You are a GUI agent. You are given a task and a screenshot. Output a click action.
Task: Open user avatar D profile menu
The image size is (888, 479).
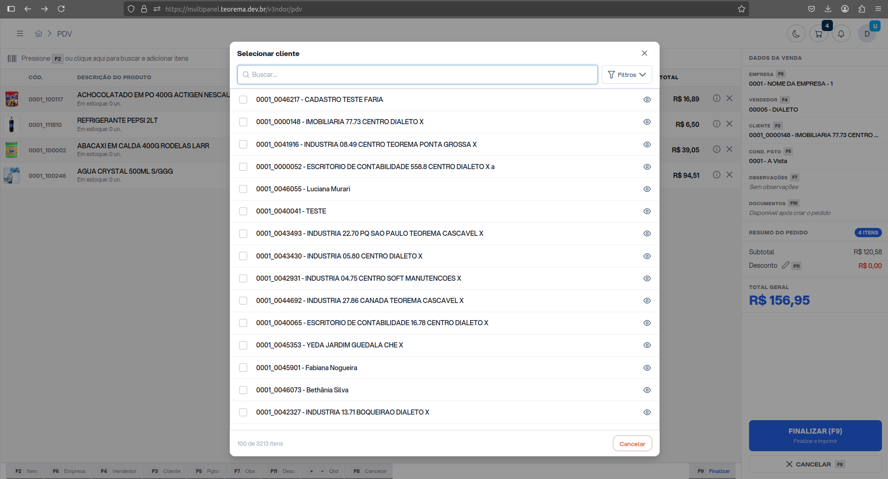[x=867, y=34]
